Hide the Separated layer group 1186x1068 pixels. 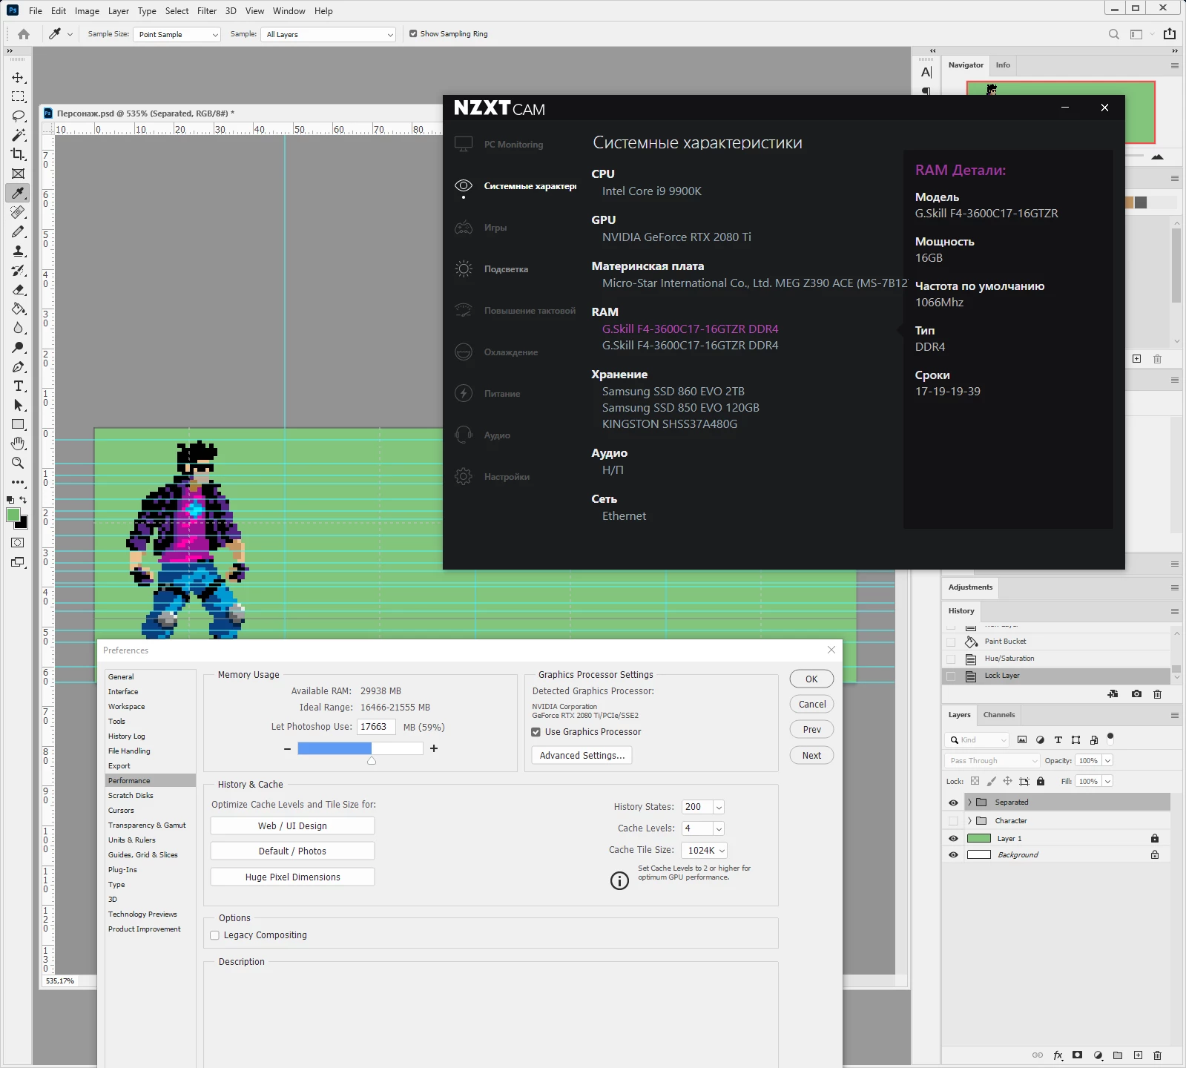pyautogui.click(x=953, y=802)
